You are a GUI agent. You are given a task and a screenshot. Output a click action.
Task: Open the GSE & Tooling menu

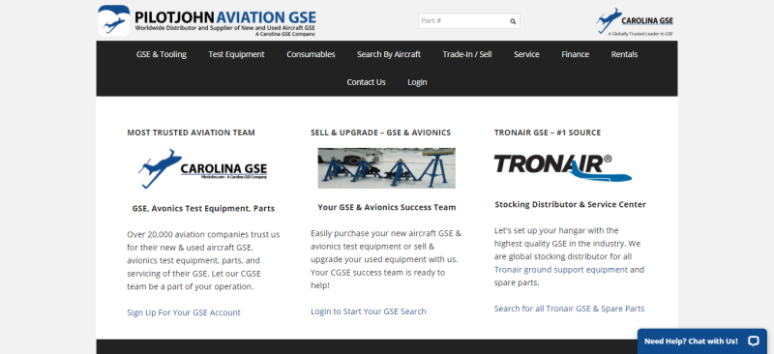[162, 54]
